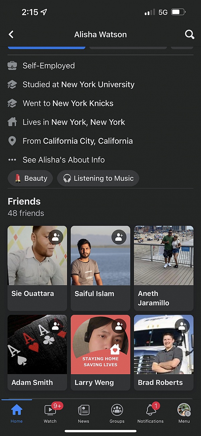Select the Beauty hobby chip
Screen dimensions: 201x436
point(30,178)
